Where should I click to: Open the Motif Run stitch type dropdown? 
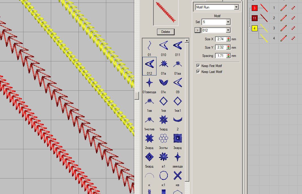point(236,7)
